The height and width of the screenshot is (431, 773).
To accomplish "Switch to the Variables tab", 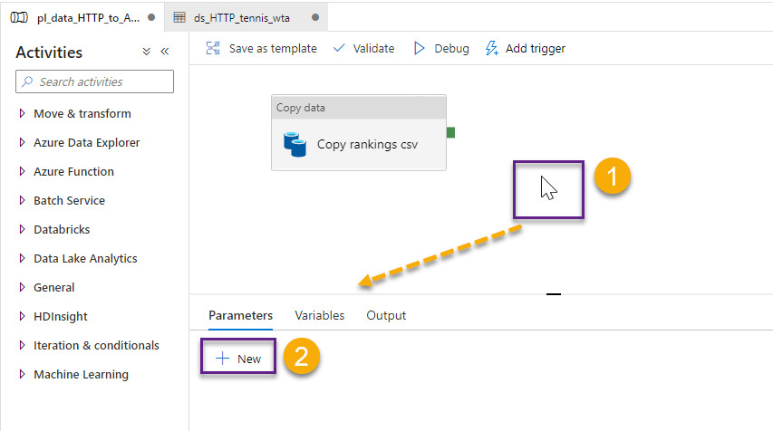I will 319,315.
